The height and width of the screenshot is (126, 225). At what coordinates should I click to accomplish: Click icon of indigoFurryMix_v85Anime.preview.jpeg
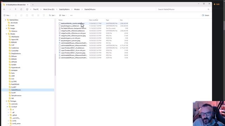pos(59,36)
